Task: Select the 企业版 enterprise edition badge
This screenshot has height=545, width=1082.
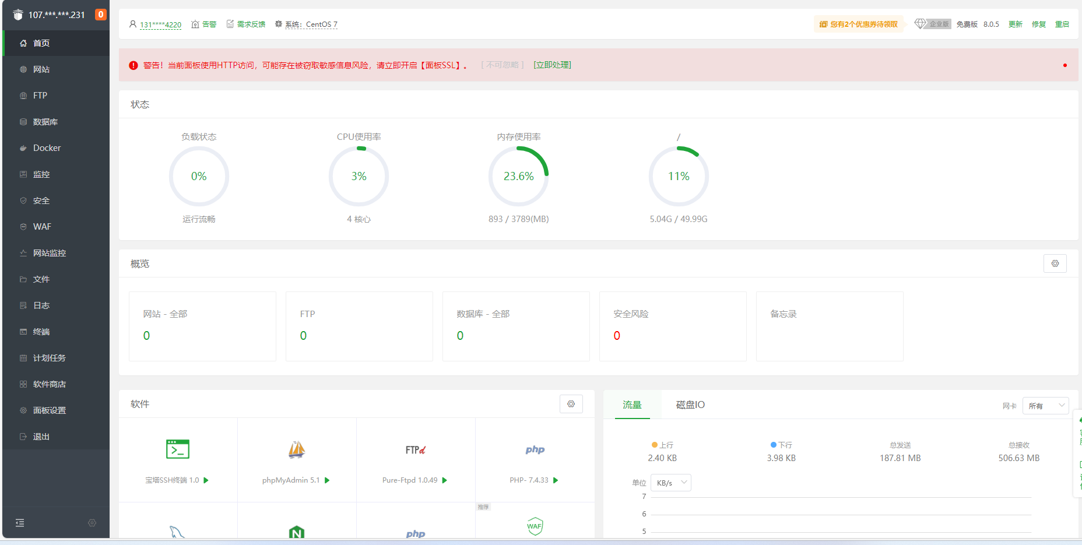Action: click(933, 24)
